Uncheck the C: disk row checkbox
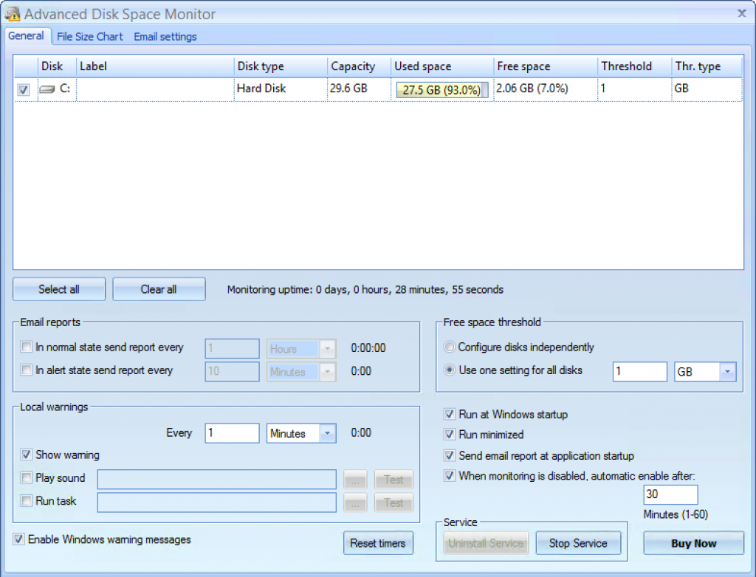Screen dimensions: 756x577 click(24, 89)
